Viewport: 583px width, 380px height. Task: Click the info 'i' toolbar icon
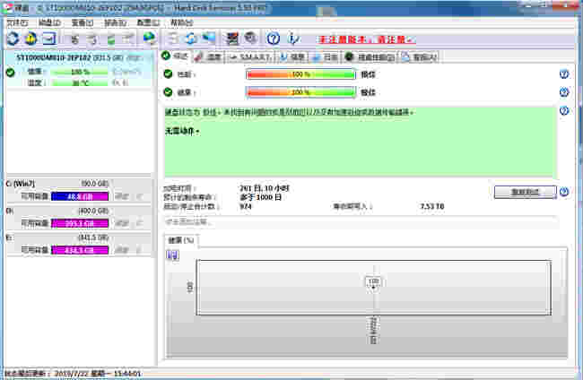[293, 39]
